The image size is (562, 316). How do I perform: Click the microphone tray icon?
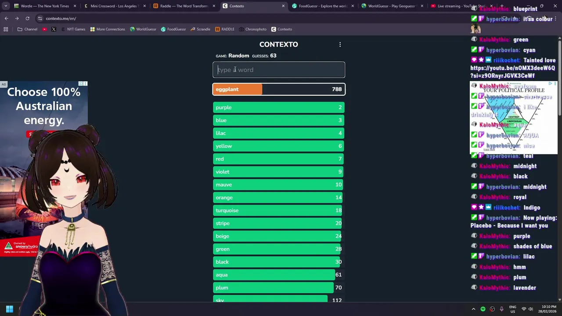pos(501,309)
